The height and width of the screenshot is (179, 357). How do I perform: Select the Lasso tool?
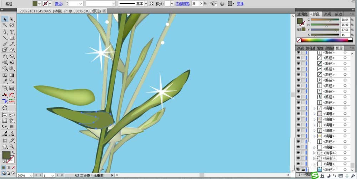[x=12, y=25]
